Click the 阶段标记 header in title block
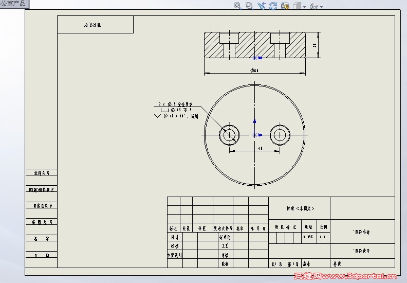Viewport: 407px width, 283px height. click(285, 227)
